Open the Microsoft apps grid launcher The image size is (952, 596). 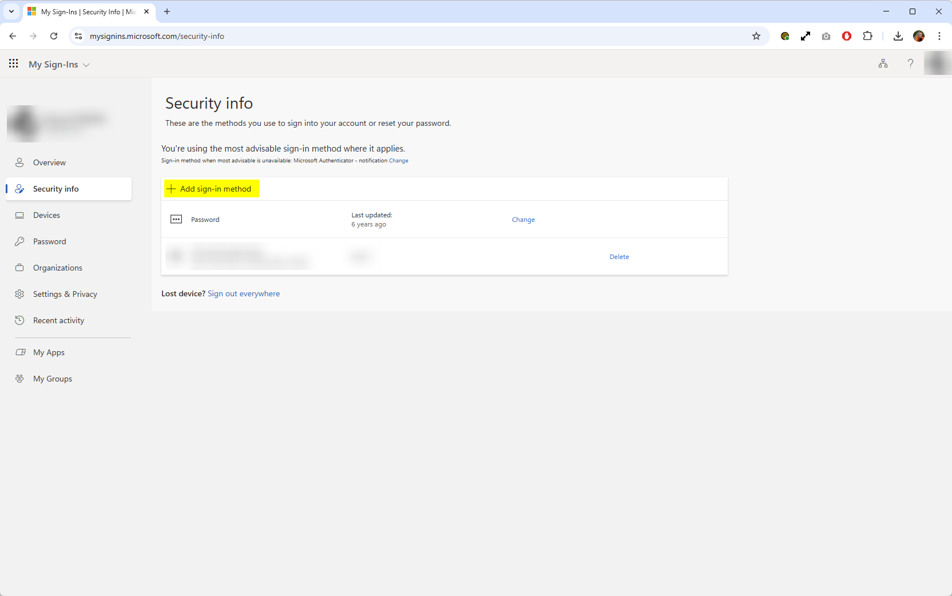point(14,63)
